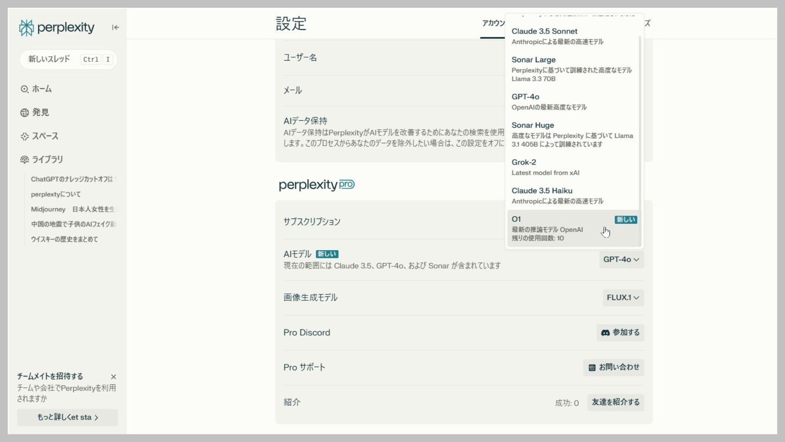Choose Sonar Huge model option

(572, 134)
